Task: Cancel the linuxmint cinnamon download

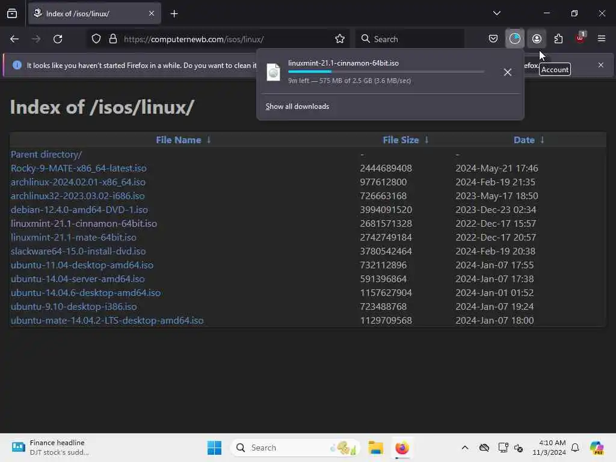Action: coord(508,72)
